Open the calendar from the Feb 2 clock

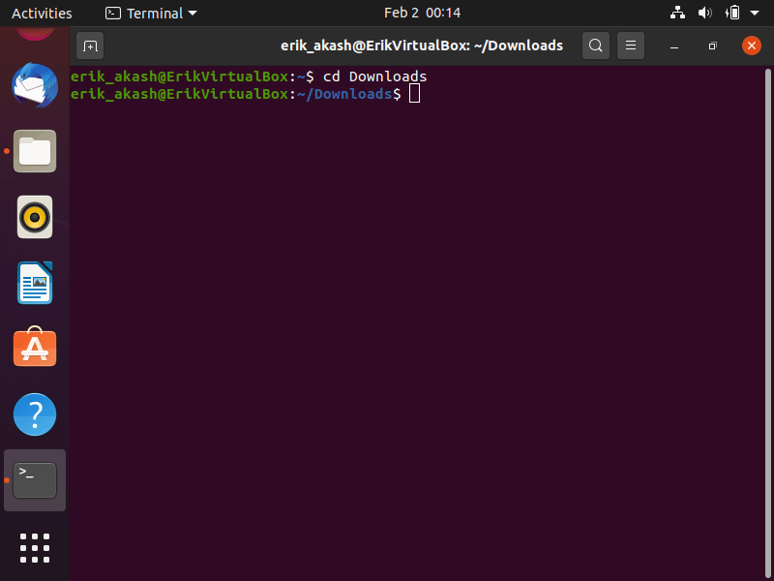coord(422,13)
